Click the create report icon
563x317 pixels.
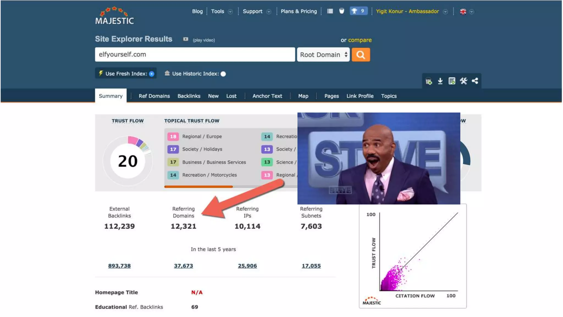pos(452,81)
